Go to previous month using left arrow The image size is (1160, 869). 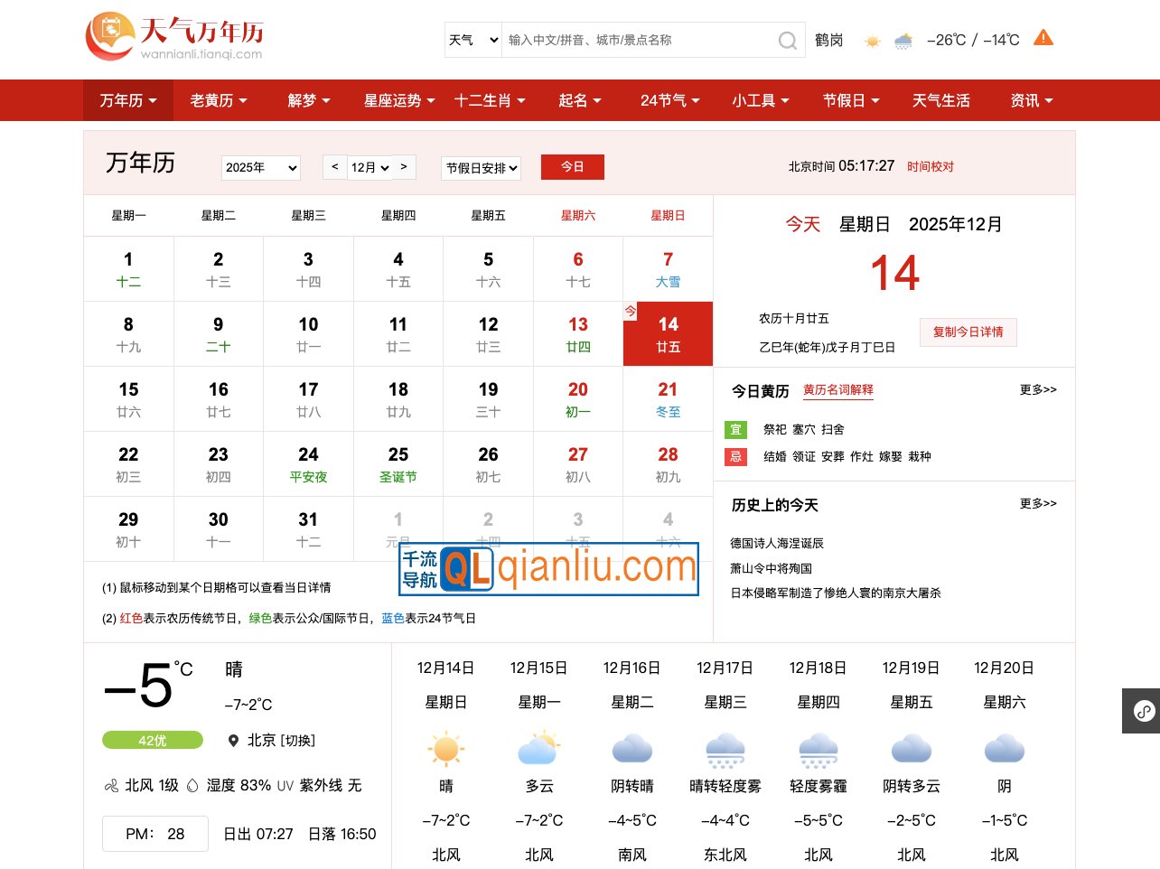tap(335, 167)
